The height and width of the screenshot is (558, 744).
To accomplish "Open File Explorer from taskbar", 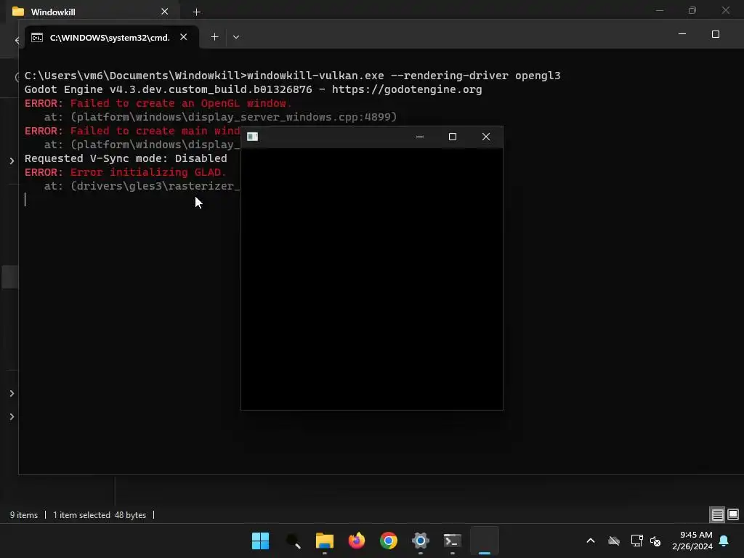I will (x=325, y=541).
